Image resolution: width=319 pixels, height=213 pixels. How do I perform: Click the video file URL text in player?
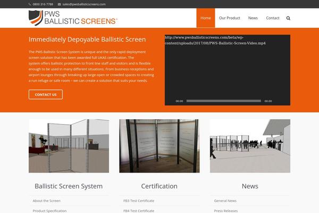pos(215,40)
